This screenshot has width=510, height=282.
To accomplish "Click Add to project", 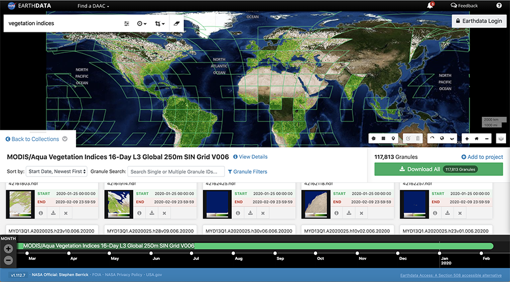I will pos(482,157).
